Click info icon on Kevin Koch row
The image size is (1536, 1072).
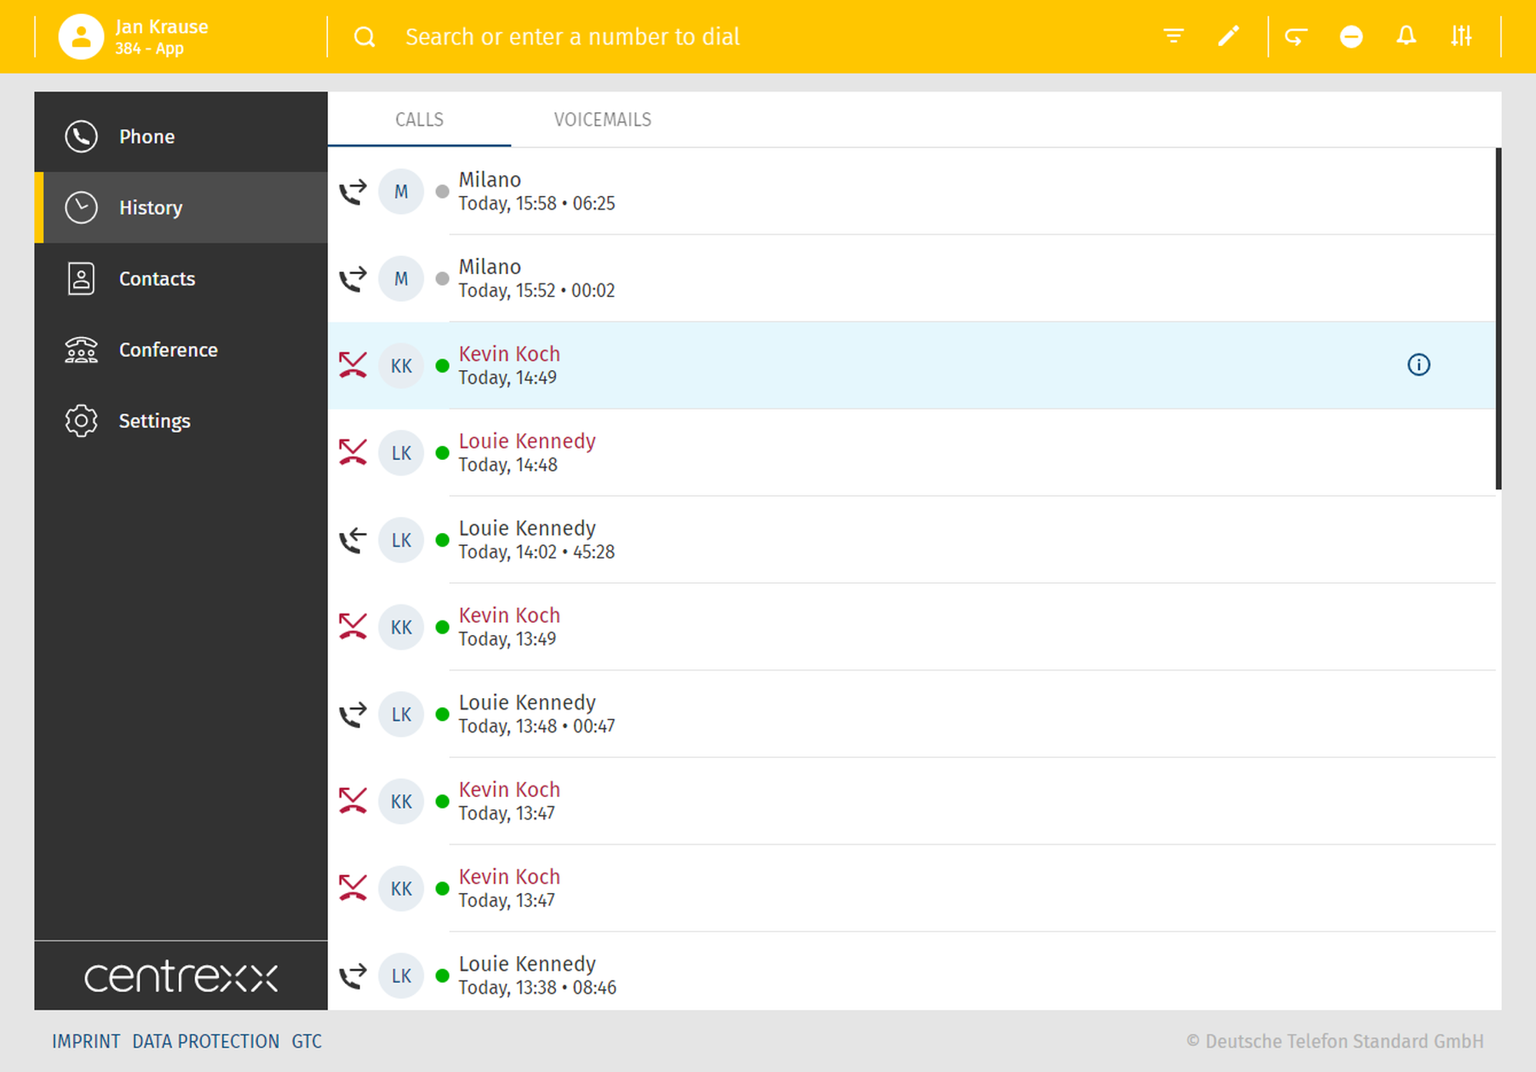coord(1418,365)
